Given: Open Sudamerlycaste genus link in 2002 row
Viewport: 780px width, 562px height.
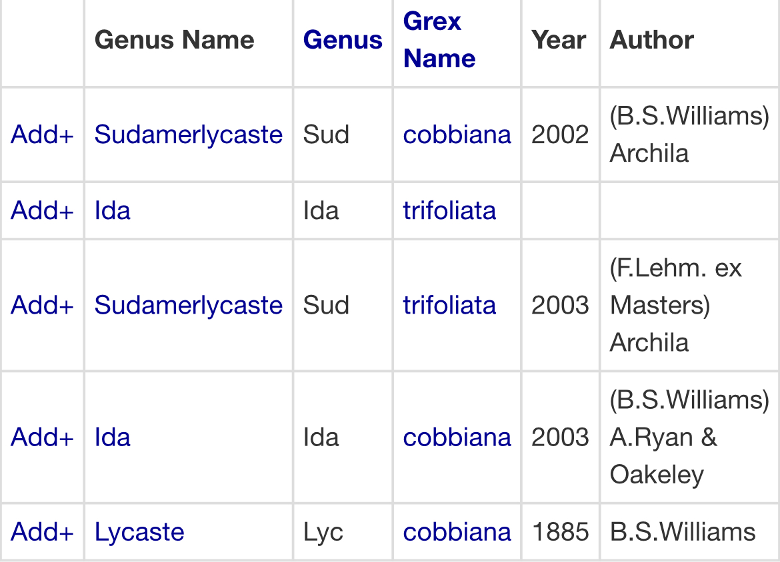Looking at the screenshot, I should pos(188,135).
